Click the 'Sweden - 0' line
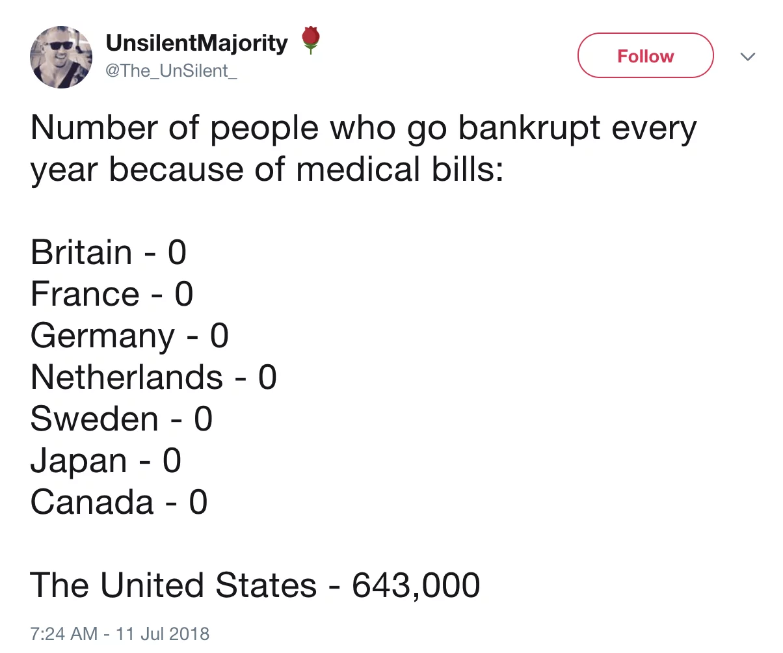The height and width of the screenshot is (653, 783). click(x=122, y=419)
